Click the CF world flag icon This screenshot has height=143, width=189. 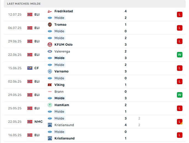(x=30, y=68)
